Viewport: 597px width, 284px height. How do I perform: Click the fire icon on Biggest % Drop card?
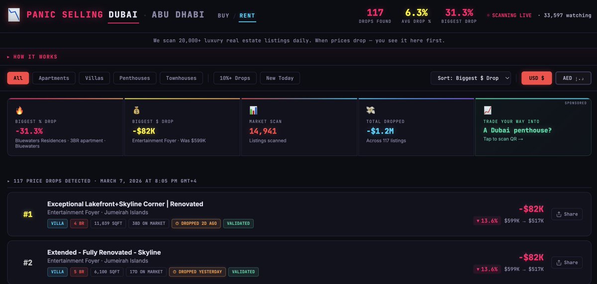pos(19,110)
